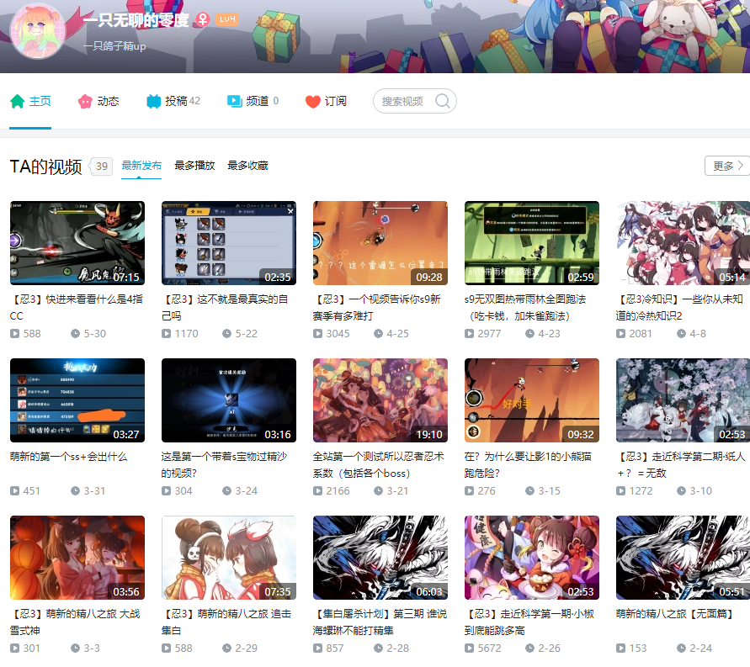Expand more videos with 更多 button
The height and width of the screenshot is (667, 750).
[x=726, y=166]
